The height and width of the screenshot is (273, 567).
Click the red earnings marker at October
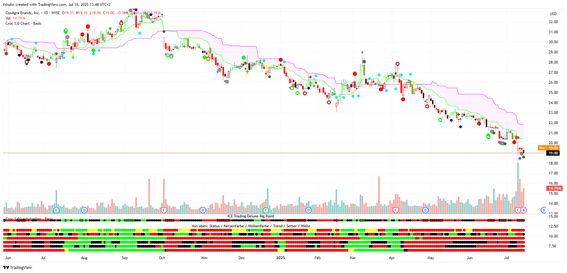pyautogui.click(x=164, y=210)
